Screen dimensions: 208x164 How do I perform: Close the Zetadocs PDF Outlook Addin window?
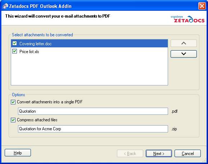(202, 6)
